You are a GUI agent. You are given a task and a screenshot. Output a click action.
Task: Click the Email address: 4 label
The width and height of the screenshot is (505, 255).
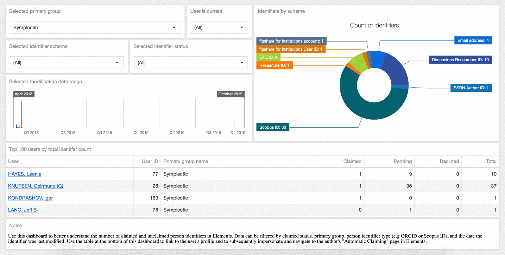[x=473, y=40]
